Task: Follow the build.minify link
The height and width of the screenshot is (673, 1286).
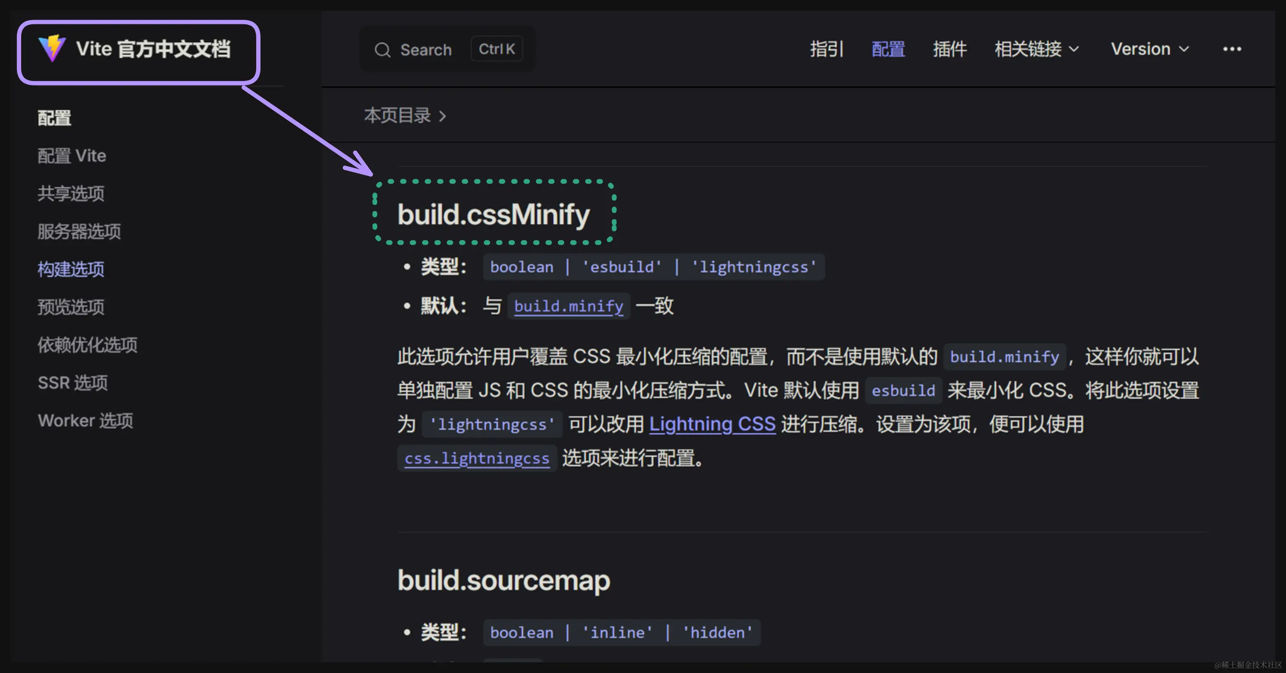Action: point(569,306)
